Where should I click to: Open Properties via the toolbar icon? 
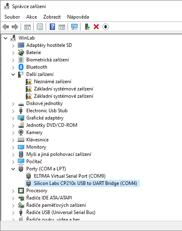coord(40,27)
